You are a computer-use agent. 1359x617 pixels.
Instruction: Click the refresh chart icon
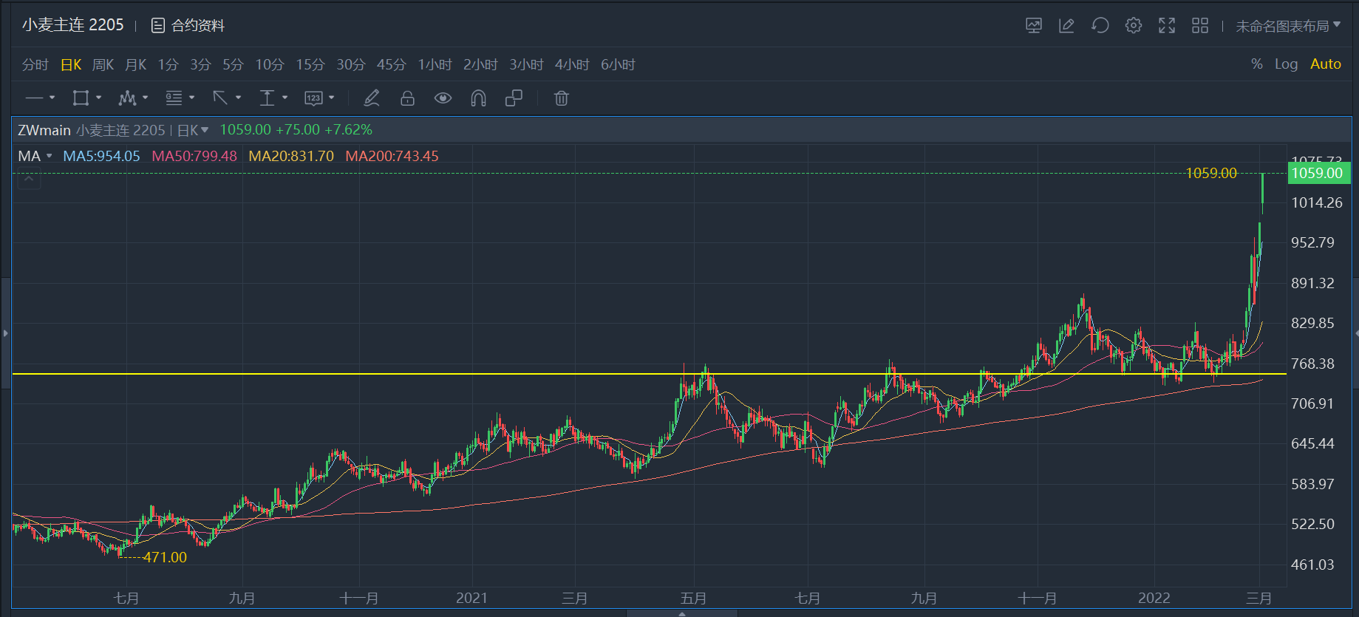pyautogui.click(x=1100, y=26)
